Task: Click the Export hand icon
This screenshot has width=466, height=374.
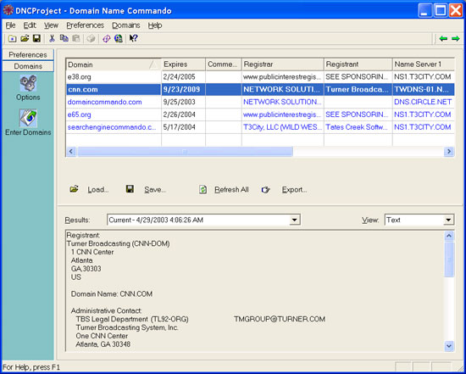Action: 265,190
